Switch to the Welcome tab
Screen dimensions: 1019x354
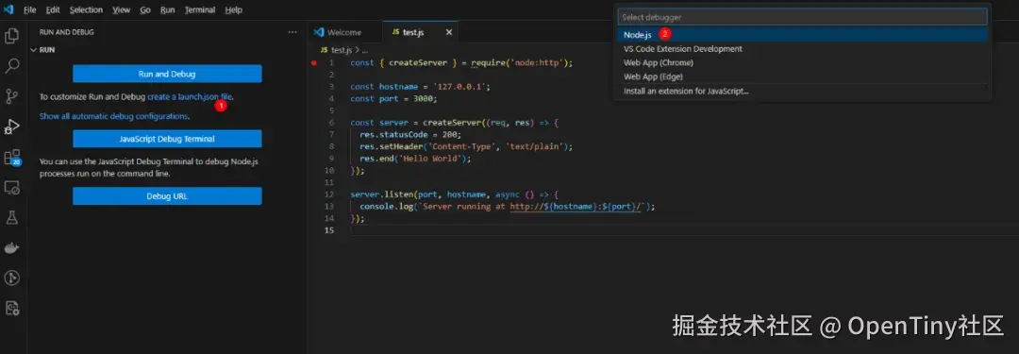click(x=344, y=32)
